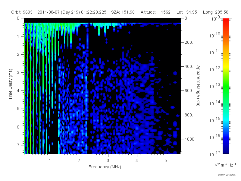Click the 'Apparent Range (km)' axis label
This screenshot has width=241, height=181.
[x=198, y=86]
